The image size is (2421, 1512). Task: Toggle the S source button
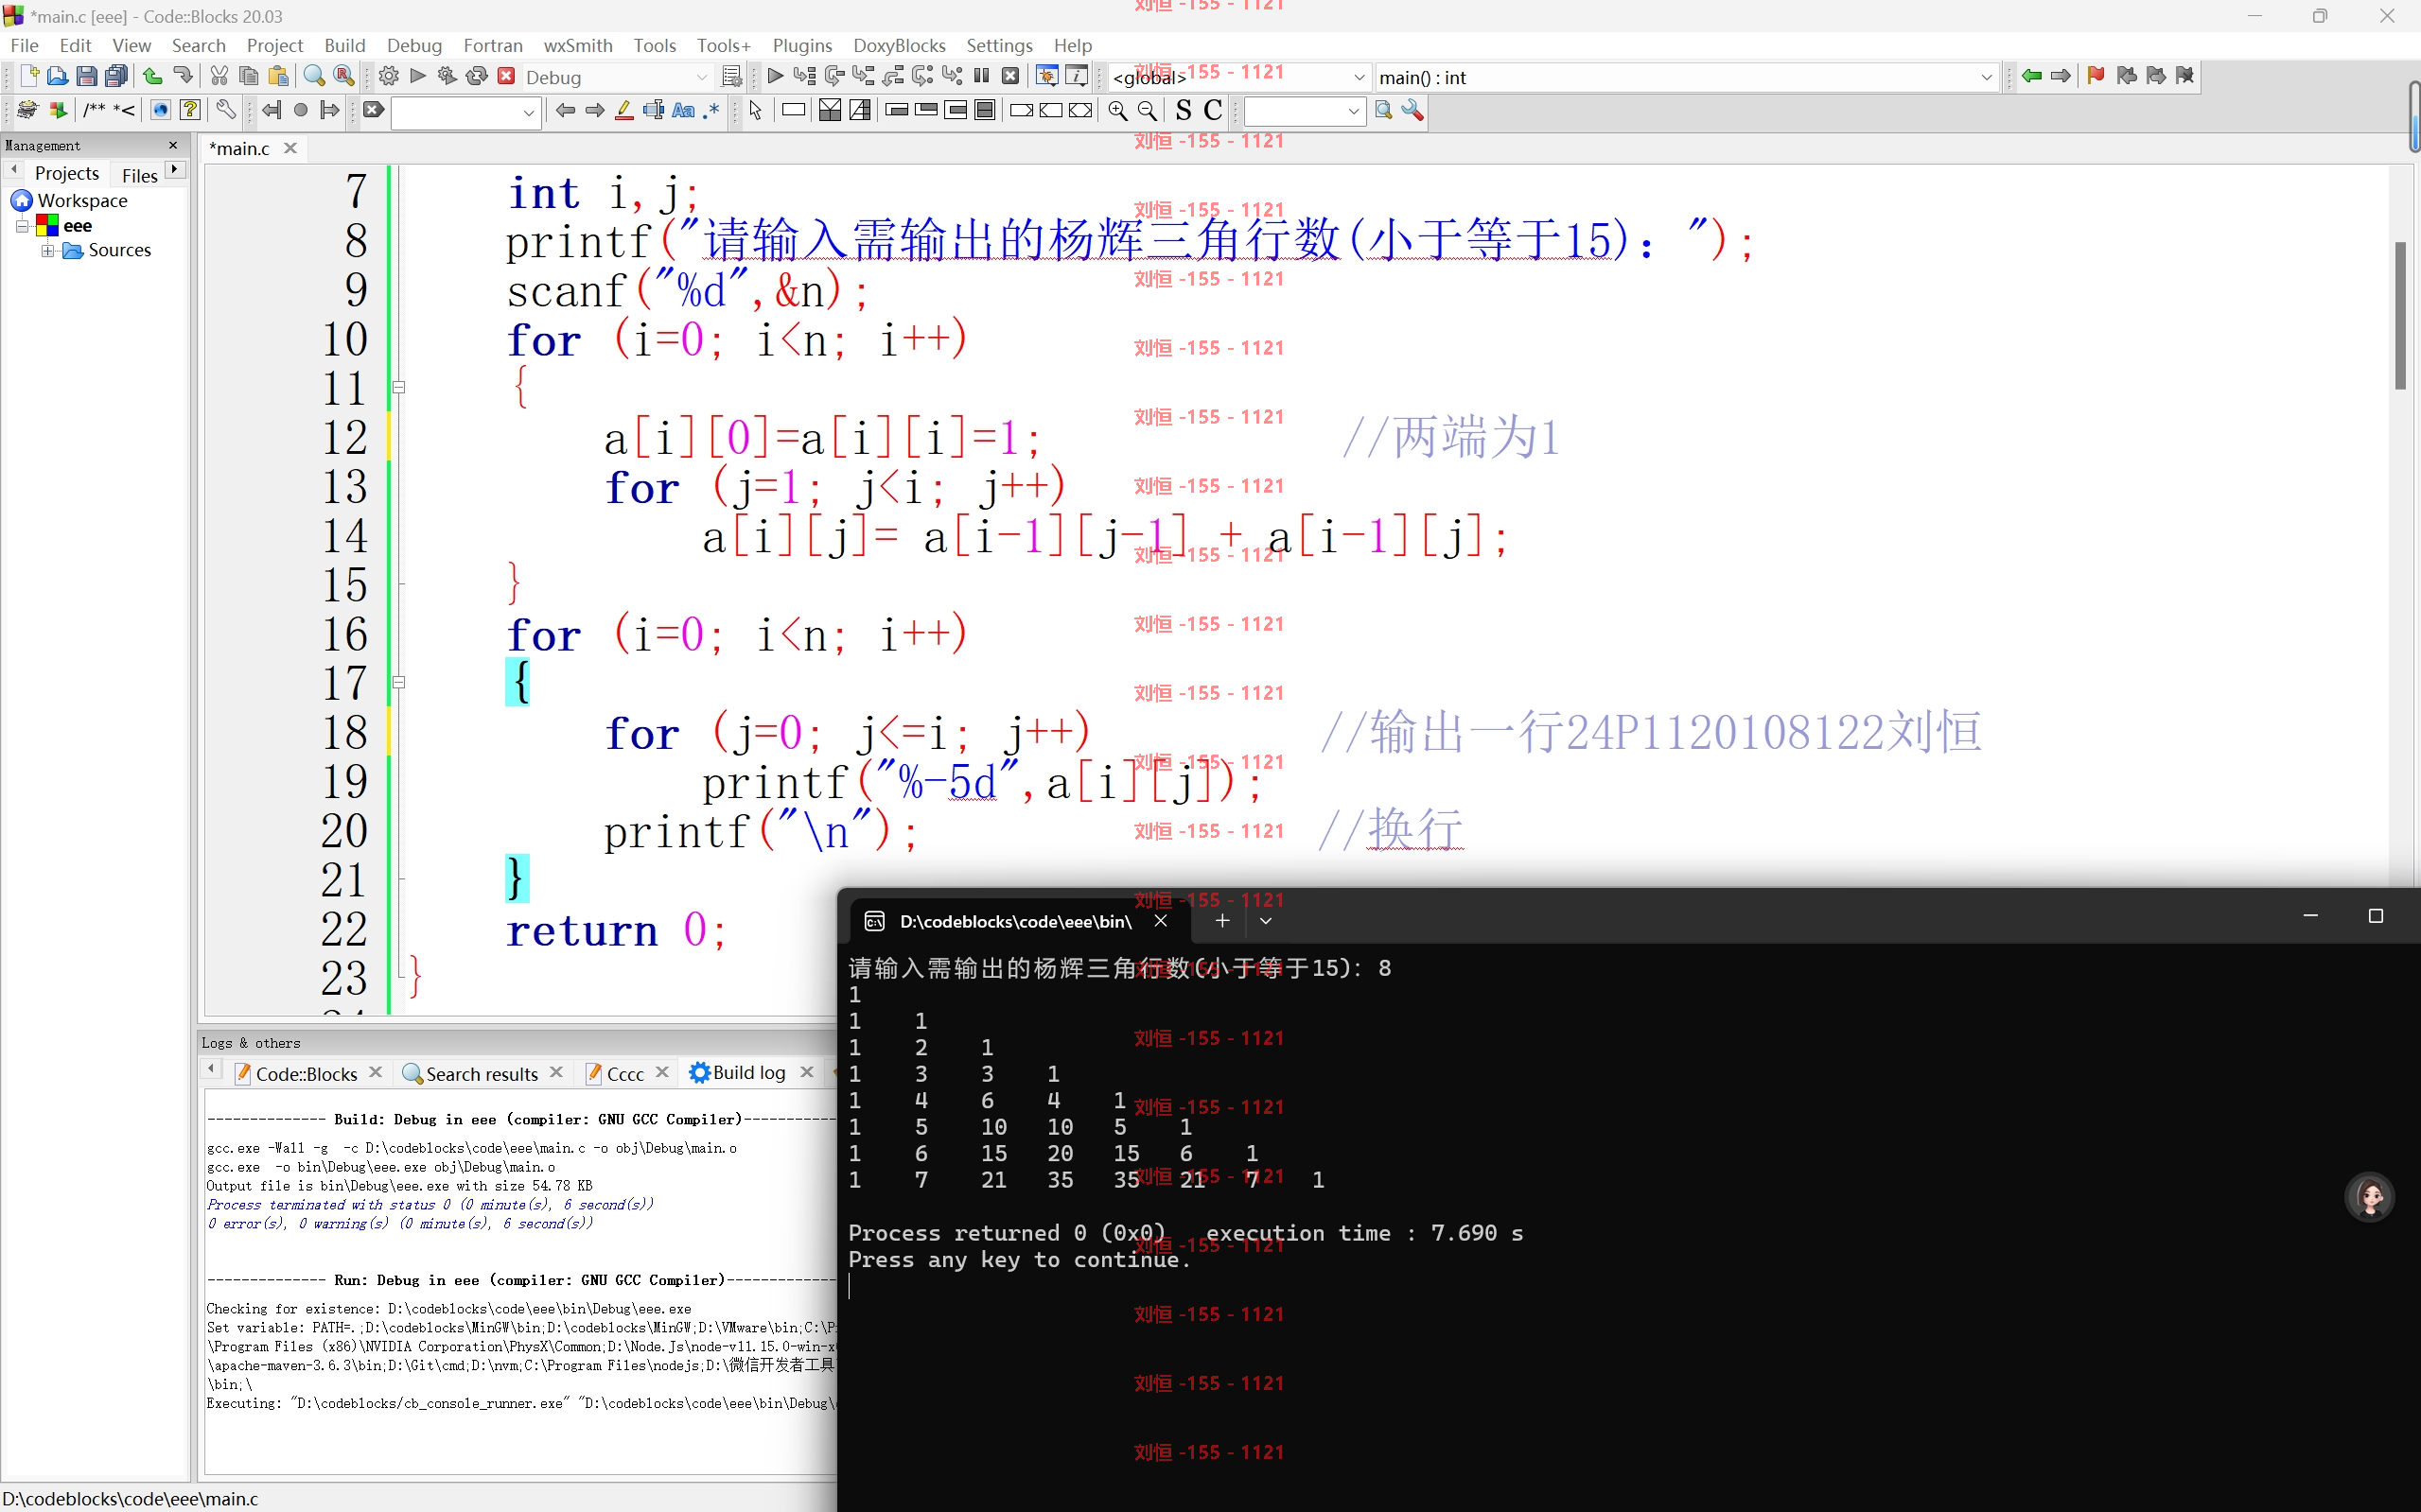(x=1184, y=110)
